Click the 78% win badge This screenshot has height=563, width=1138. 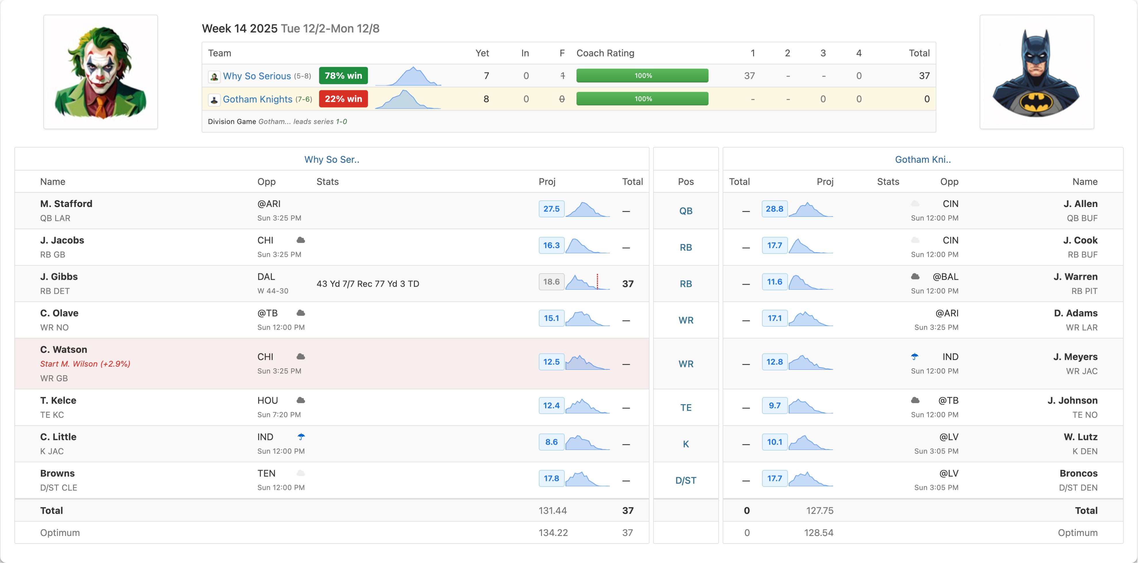(343, 76)
